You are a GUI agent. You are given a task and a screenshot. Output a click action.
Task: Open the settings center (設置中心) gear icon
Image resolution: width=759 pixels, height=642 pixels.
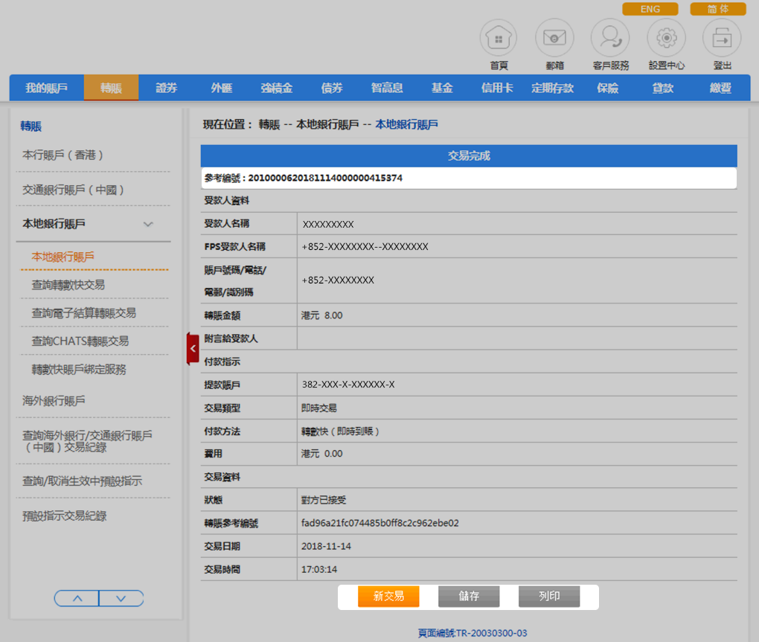(666, 38)
